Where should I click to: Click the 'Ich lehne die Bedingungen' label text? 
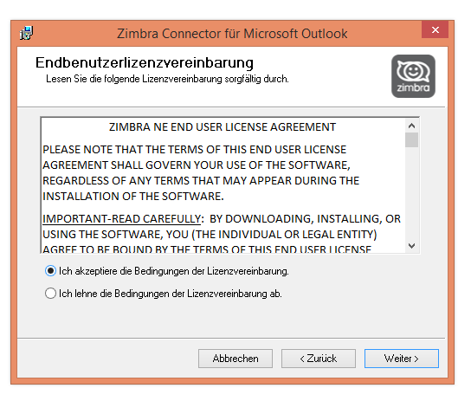tap(171, 294)
